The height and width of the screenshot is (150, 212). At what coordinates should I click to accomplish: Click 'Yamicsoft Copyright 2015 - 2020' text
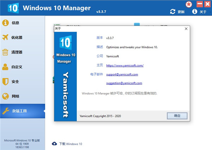[x=100, y=116]
